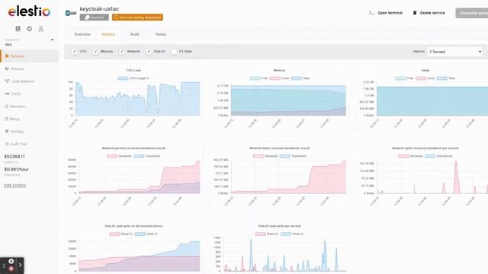Open CI/CD from the sidebar icon

[7, 94]
